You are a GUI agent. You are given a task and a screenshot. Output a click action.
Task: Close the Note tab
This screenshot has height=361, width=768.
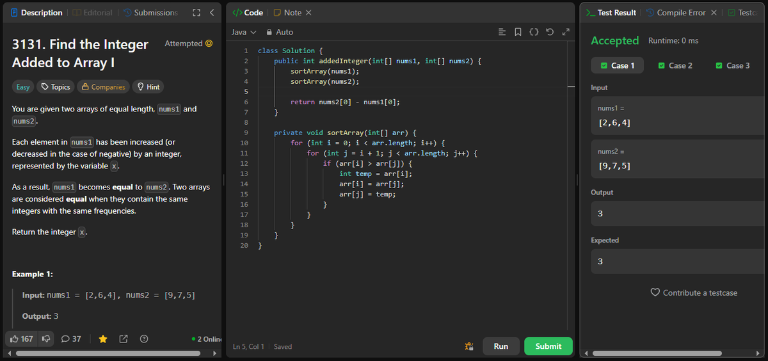(x=308, y=13)
